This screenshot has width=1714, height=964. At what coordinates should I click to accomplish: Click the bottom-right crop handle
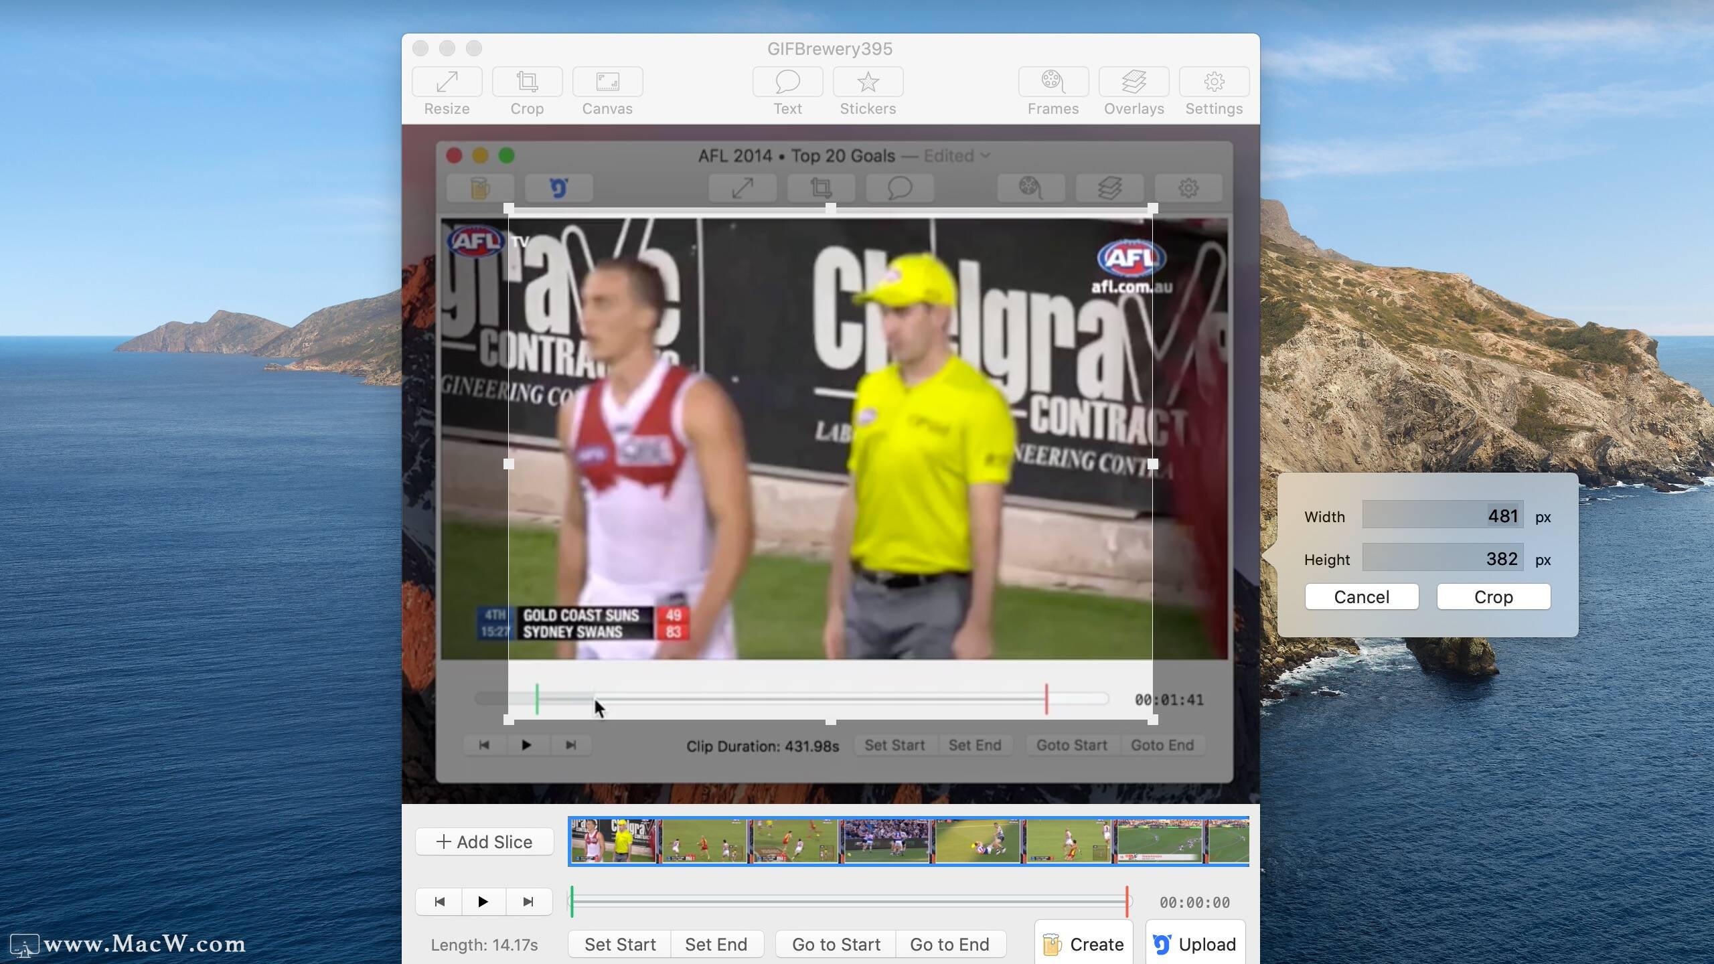pos(1153,720)
